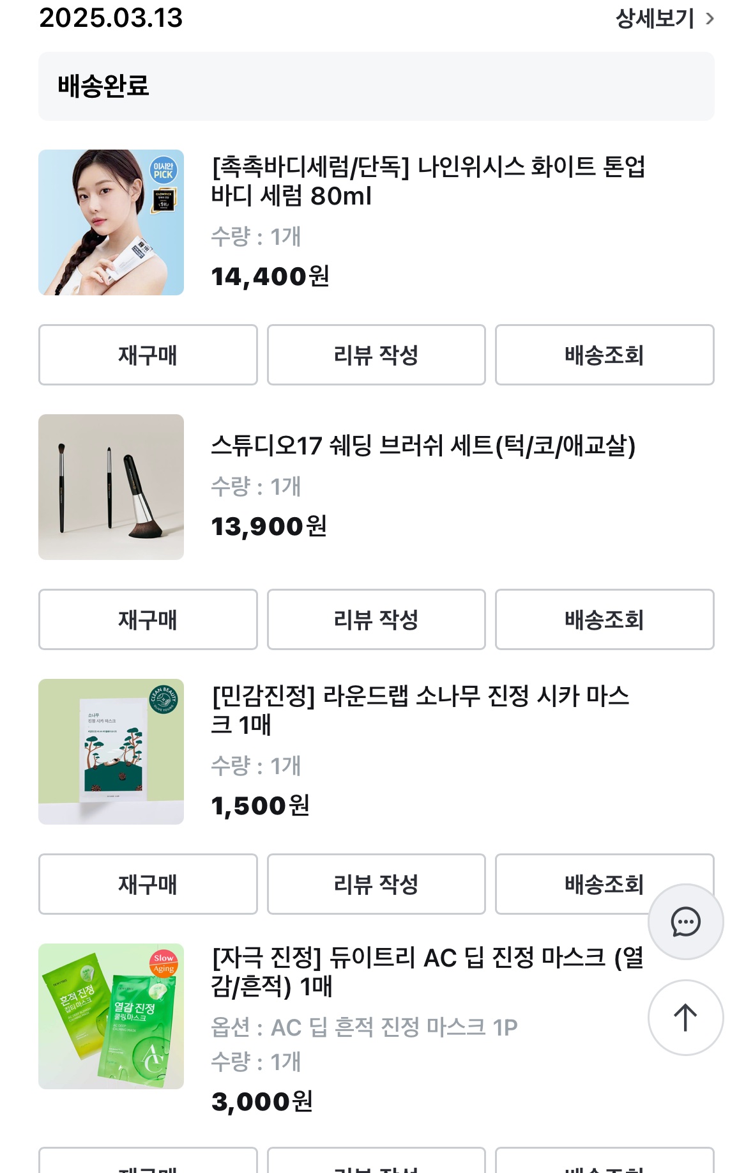Screen dimensions: 753x1173
Task: Click 재구매 for 스튜디오17 brush set
Action: (x=148, y=619)
